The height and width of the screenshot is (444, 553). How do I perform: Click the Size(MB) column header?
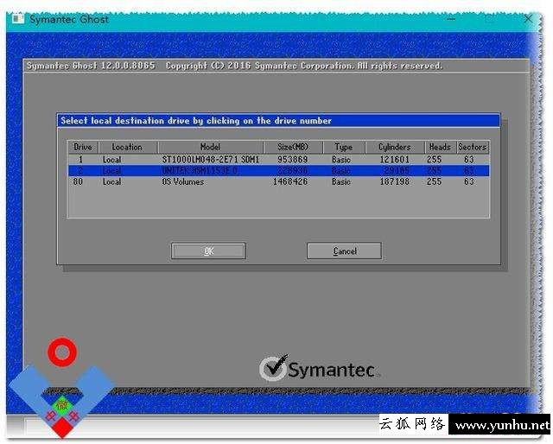coord(293,147)
